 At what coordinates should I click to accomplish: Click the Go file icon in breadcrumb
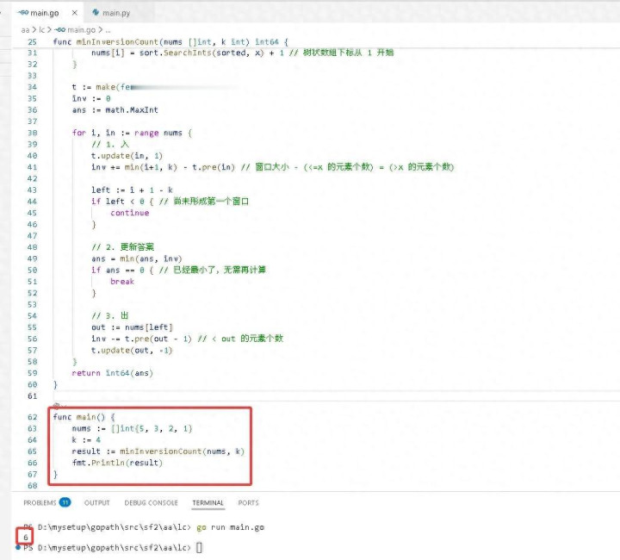pos(60,29)
